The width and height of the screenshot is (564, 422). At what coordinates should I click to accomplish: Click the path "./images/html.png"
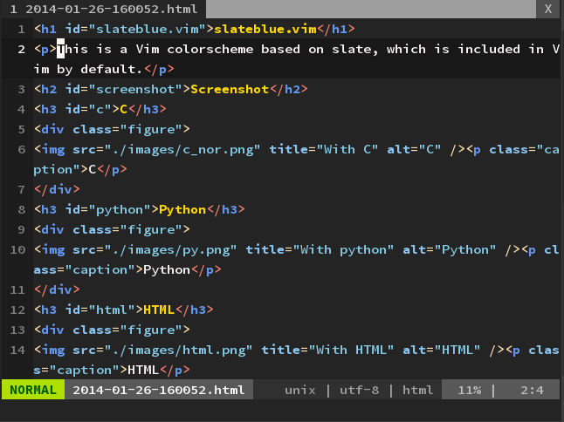tap(178, 351)
